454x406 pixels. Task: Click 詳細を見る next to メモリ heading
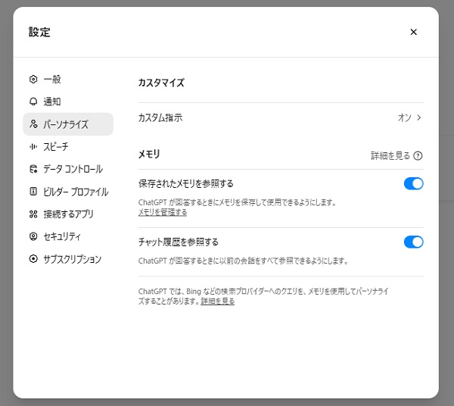click(390, 156)
